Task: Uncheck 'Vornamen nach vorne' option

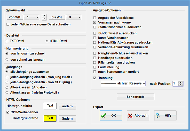Action: pyautogui.click(x=95, y=23)
